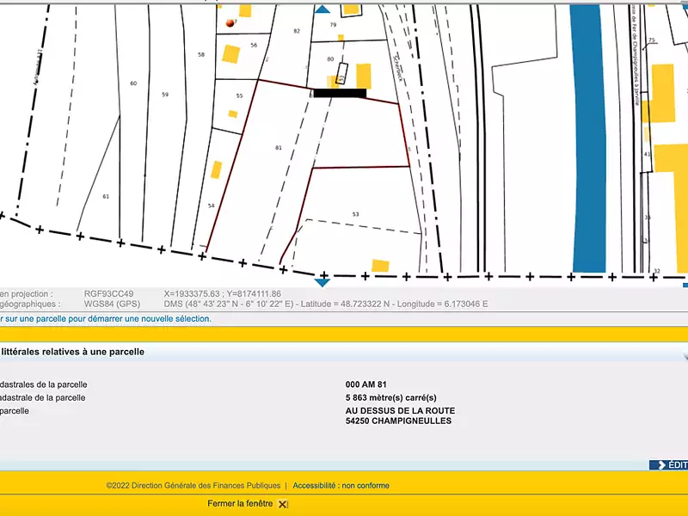Viewport: 688px width, 516px height.
Task: Pan the map north with the up arrow
Action: pos(322,9)
